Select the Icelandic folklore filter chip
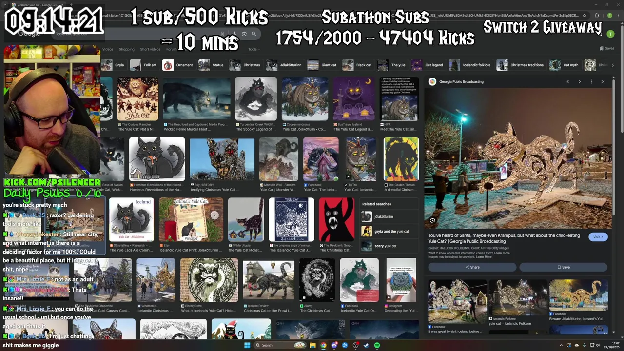This screenshot has width=624, height=351. (470, 65)
